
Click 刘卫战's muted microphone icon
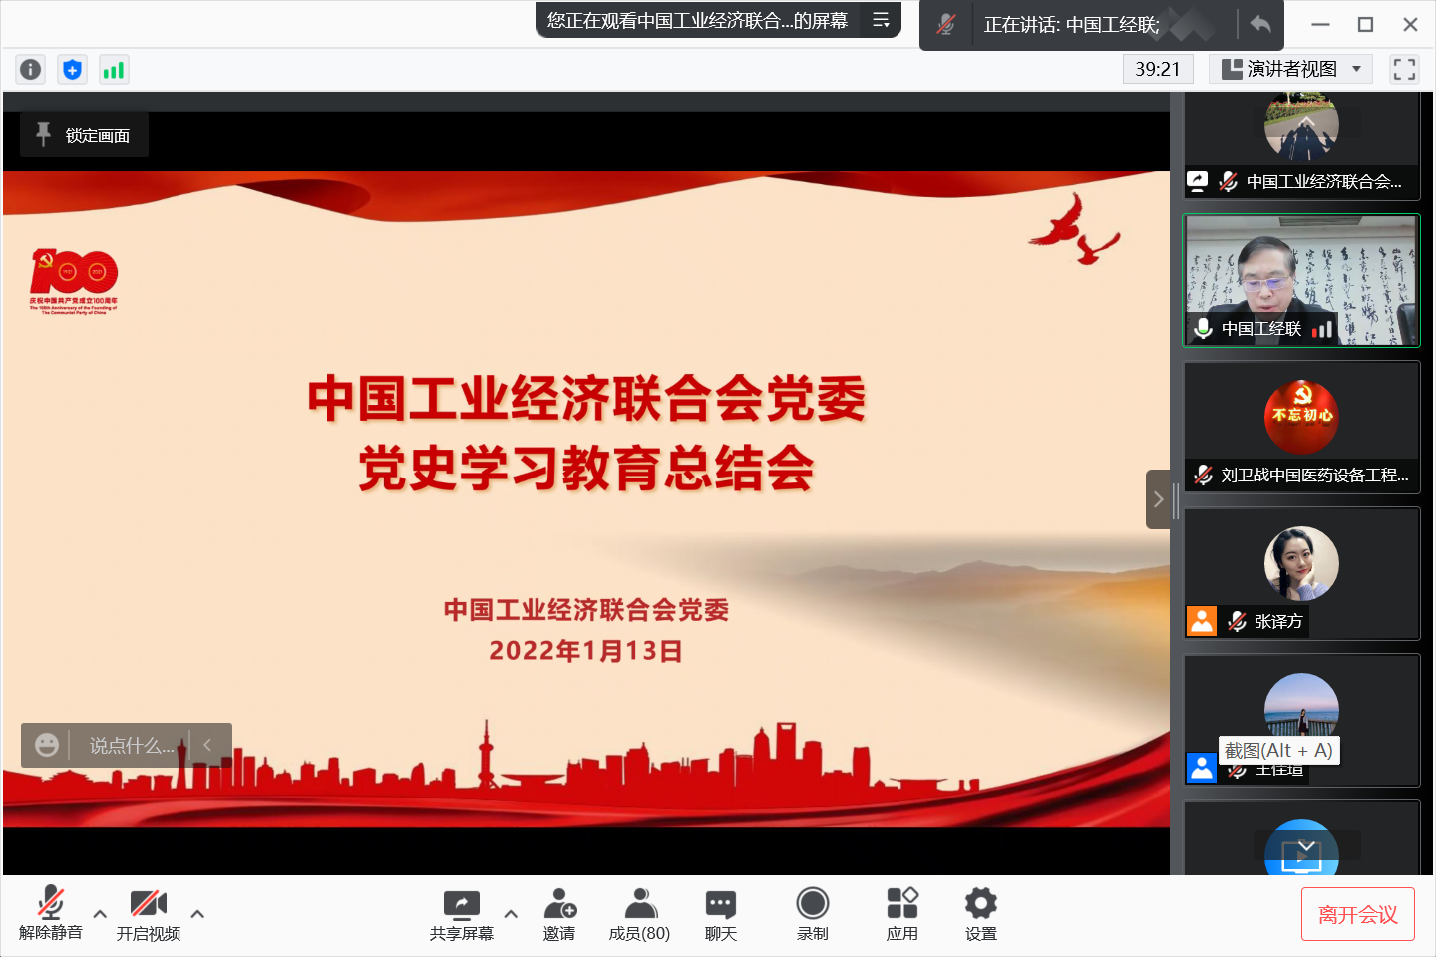(x=1204, y=475)
